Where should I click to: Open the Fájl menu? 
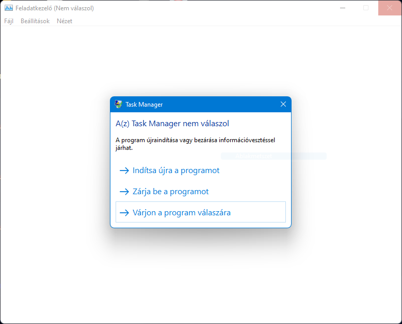[x=9, y=21]
